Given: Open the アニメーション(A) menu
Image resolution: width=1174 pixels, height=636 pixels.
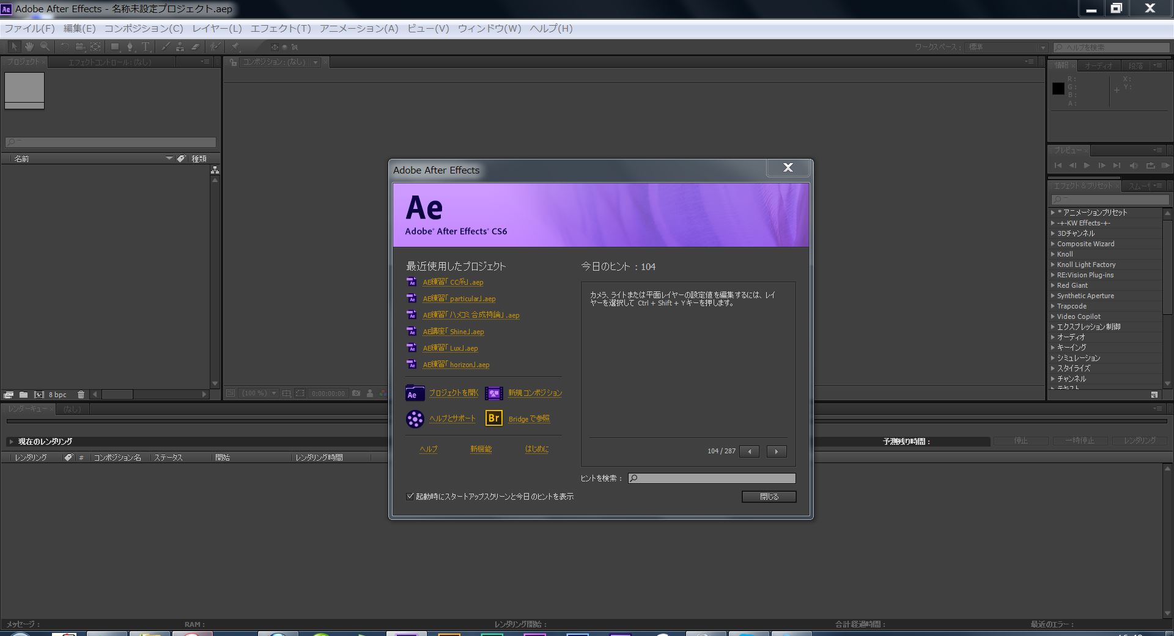Looking at the screenshot, I should (x=359, y=28).
